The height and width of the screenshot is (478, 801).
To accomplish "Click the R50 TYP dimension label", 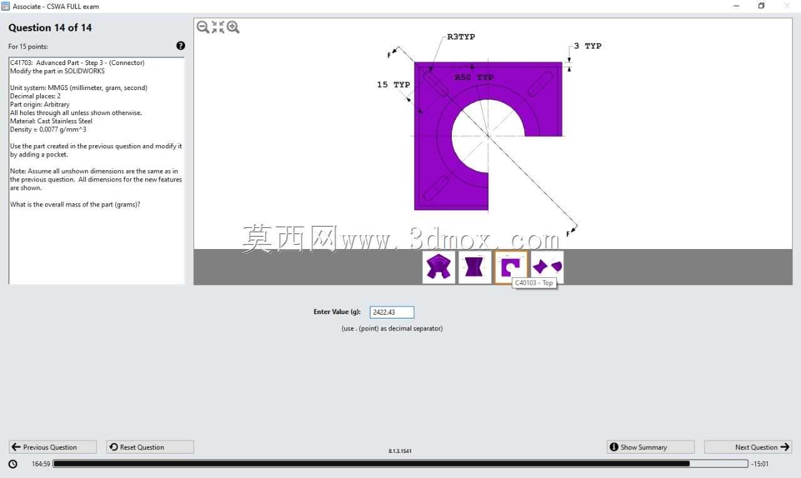I will [474, 78].
